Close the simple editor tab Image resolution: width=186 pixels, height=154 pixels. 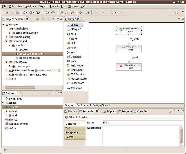click(78, 19)
